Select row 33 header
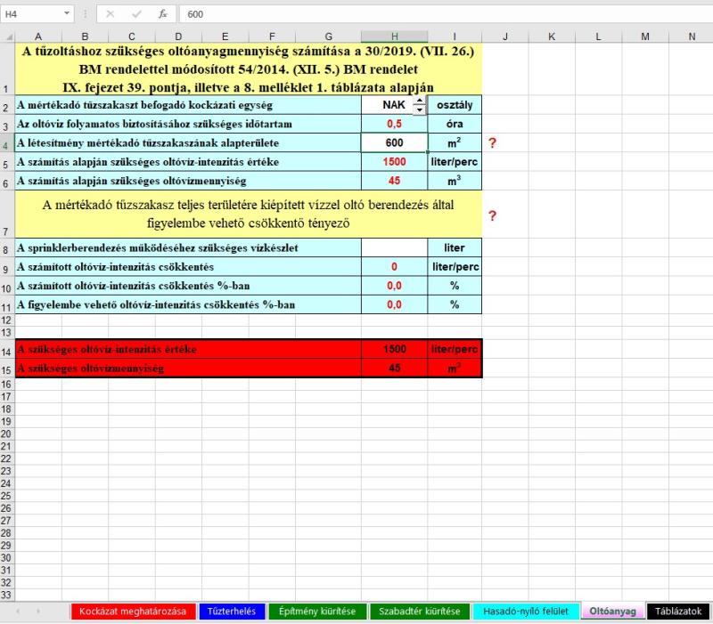The width and height of the screenshot is (713, 624). point(6,595)
